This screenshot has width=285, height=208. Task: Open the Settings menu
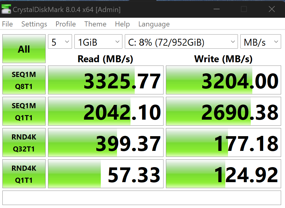34,24
